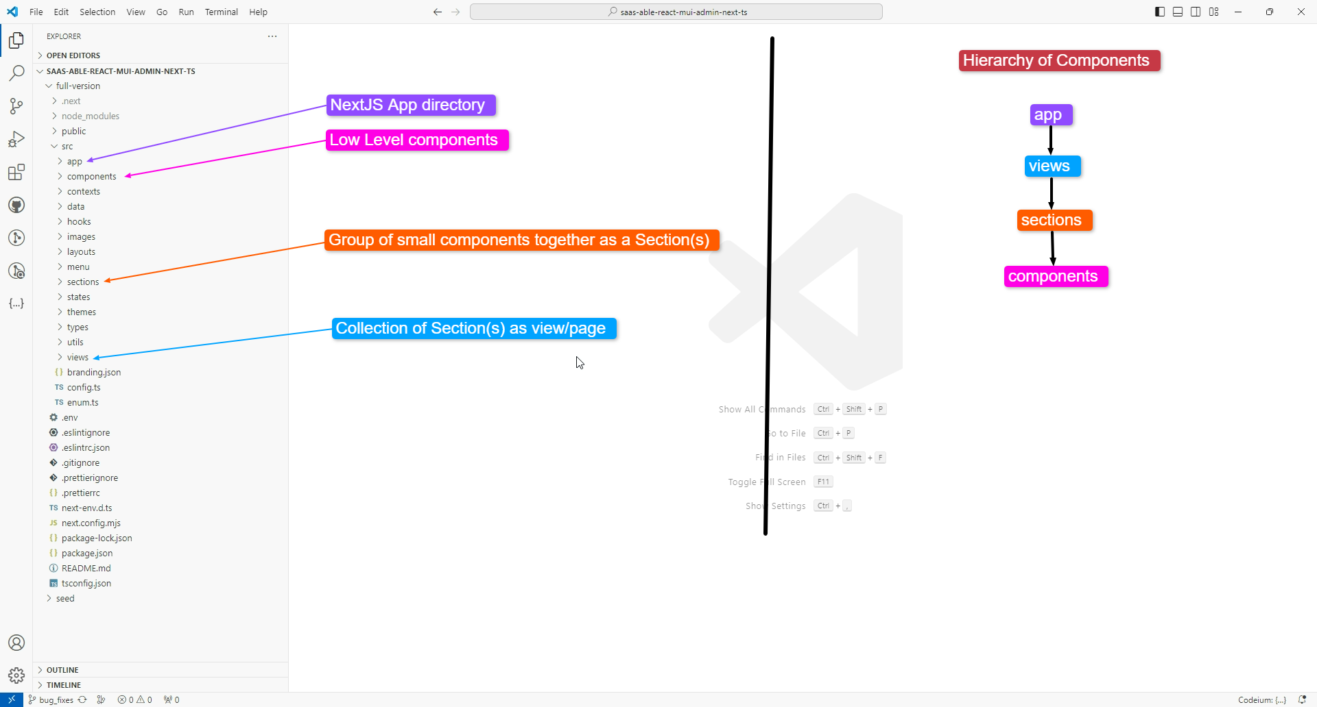
Task: Open the README.md file
Action: click(161, 569)
